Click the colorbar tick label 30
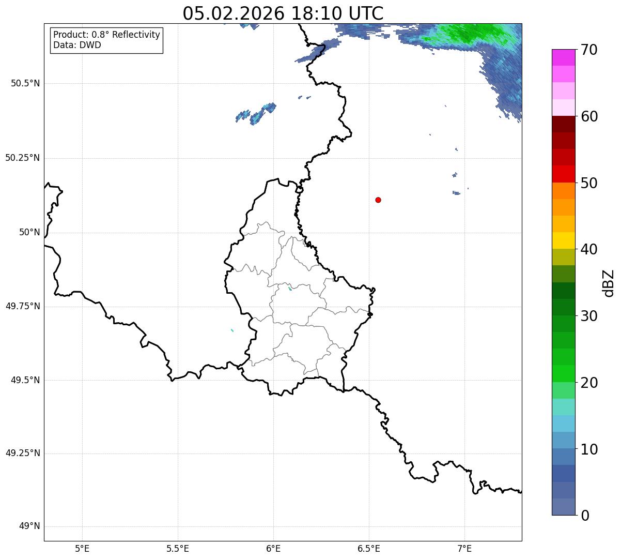621x559 pixels. point(589,316)
